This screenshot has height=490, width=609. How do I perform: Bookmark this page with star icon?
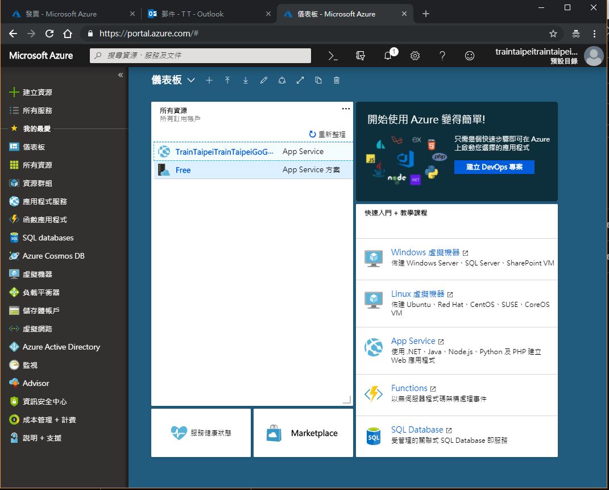553,34
